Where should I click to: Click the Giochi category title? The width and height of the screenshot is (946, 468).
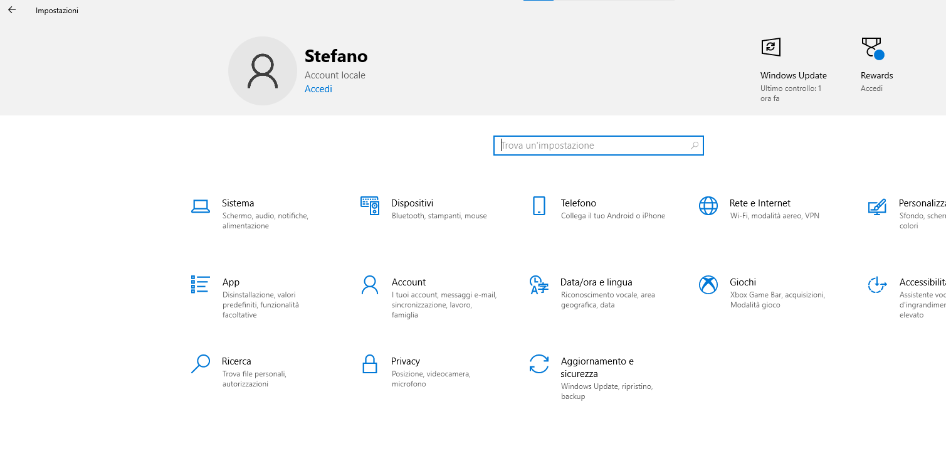743,282
